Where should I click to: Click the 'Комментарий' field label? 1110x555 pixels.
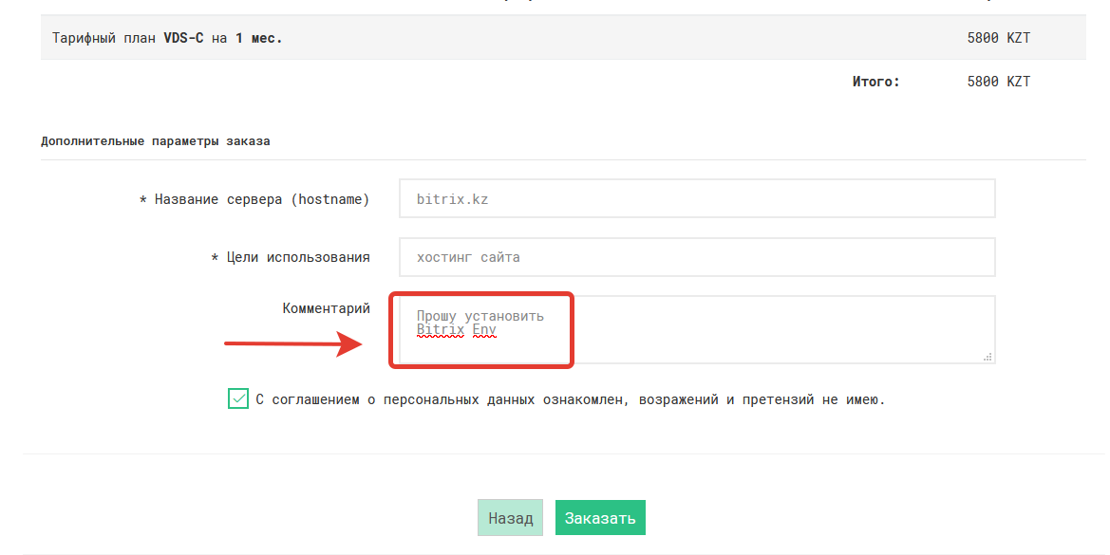tap(325, 307)
